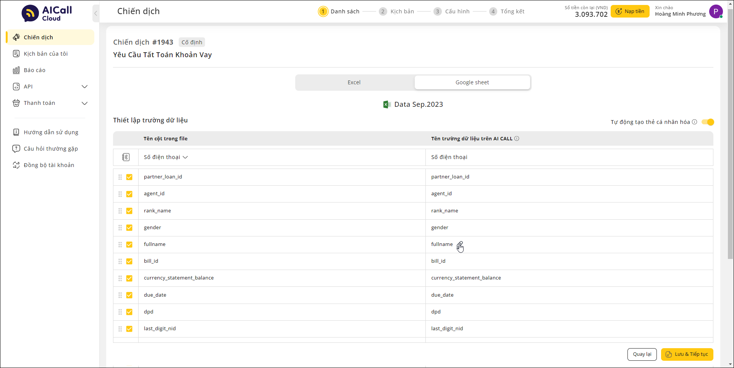Uncheck the currency_statement_balance checkbox
Image resolution: width=734 pixels, height=368 pixels.
(129, 278)
